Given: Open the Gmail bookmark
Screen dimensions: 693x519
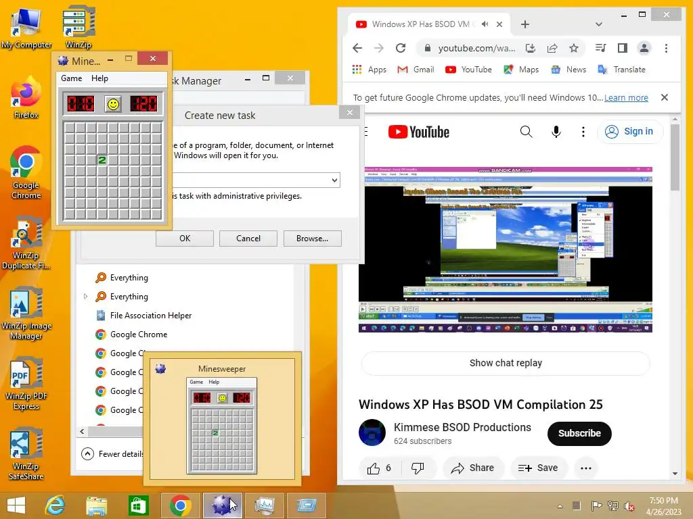Looking at the screenshot, I should point(416,70).
